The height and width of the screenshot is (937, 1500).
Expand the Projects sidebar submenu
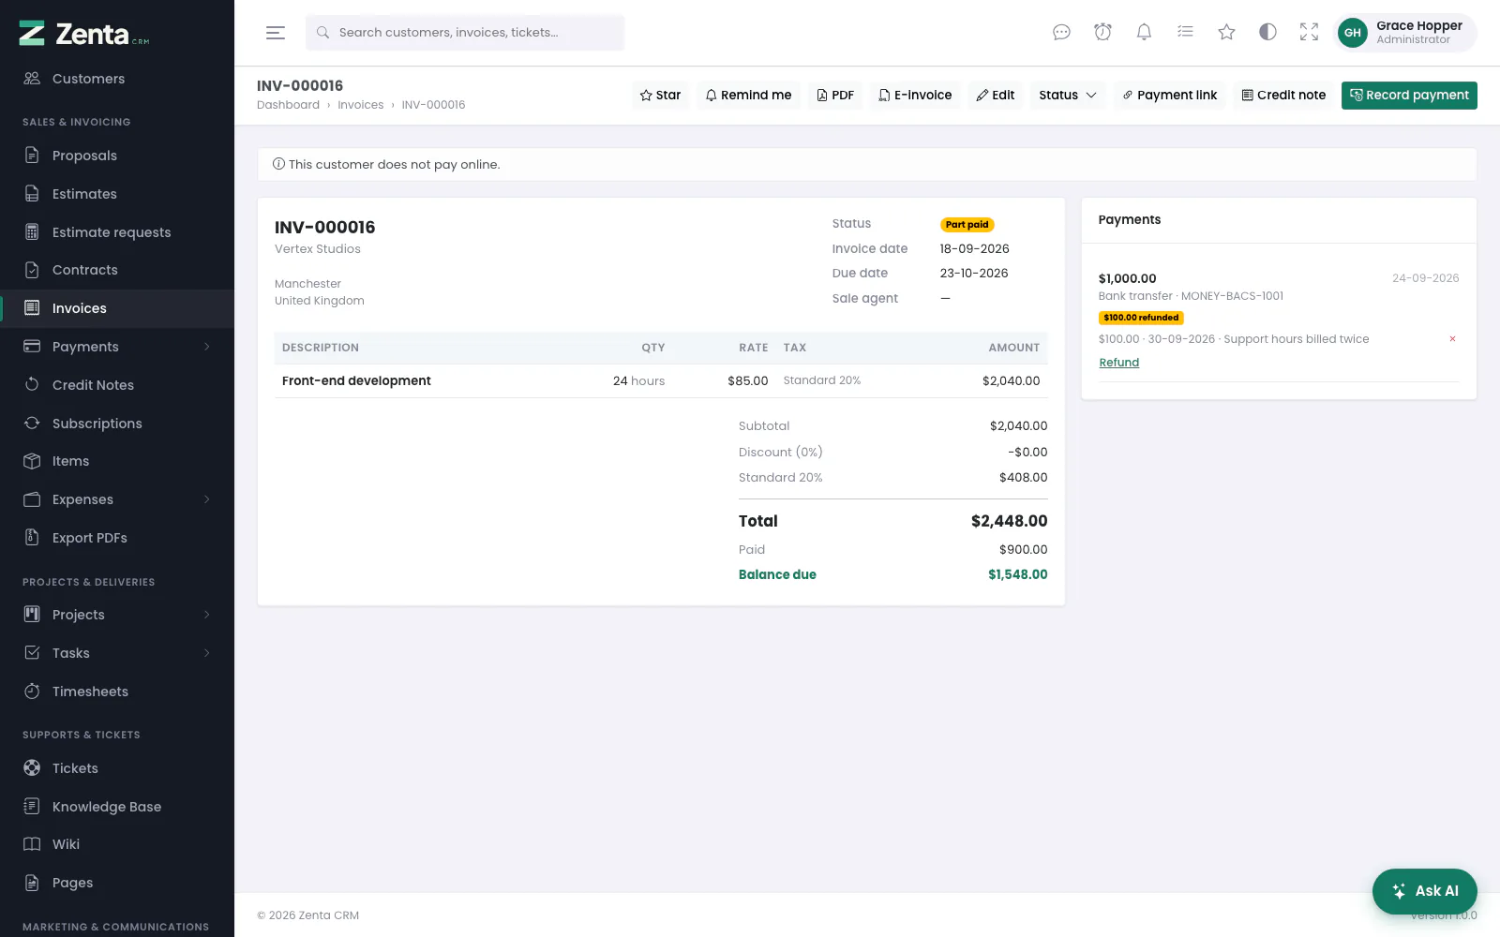click(x=117, y=615)
